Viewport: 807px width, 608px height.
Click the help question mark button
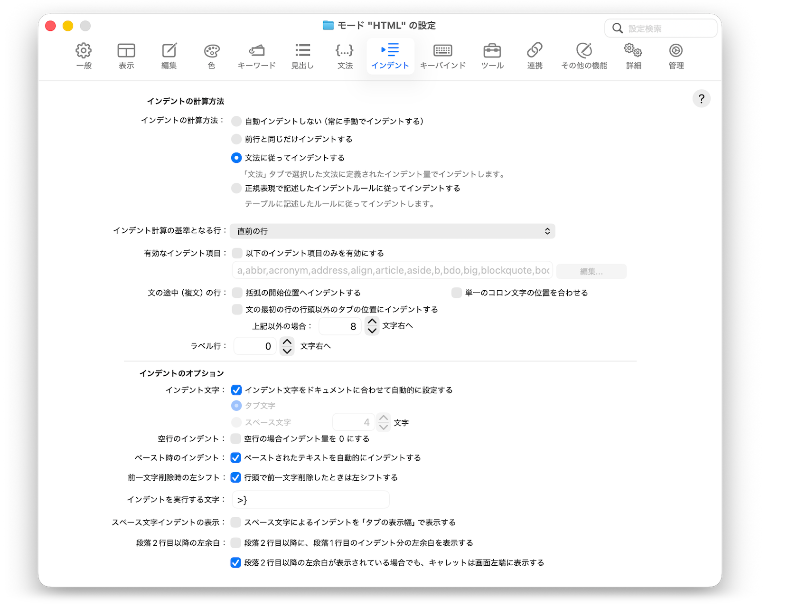701,99
